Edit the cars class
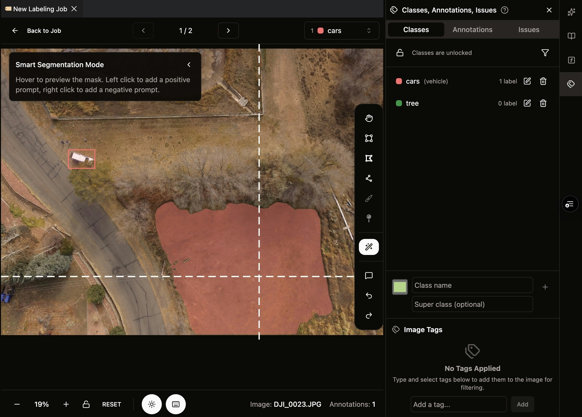 coord(527,81)
